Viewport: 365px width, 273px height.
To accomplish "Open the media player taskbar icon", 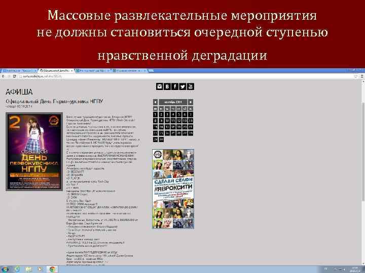I will point(40,269).
